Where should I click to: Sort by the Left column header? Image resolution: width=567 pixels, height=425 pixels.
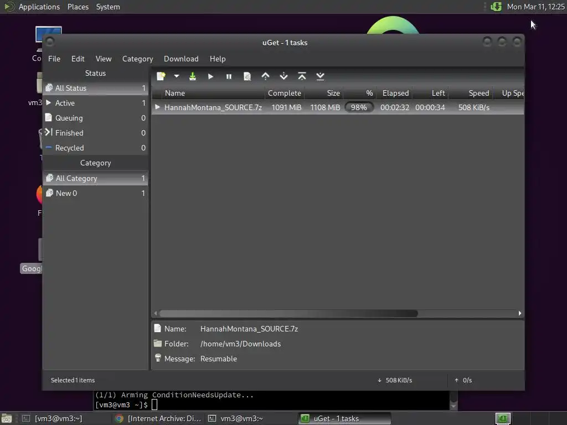pos(431,93)
